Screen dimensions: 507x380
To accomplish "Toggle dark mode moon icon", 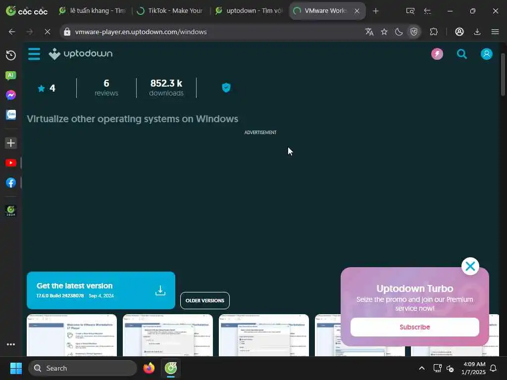I will coord(399,32).
